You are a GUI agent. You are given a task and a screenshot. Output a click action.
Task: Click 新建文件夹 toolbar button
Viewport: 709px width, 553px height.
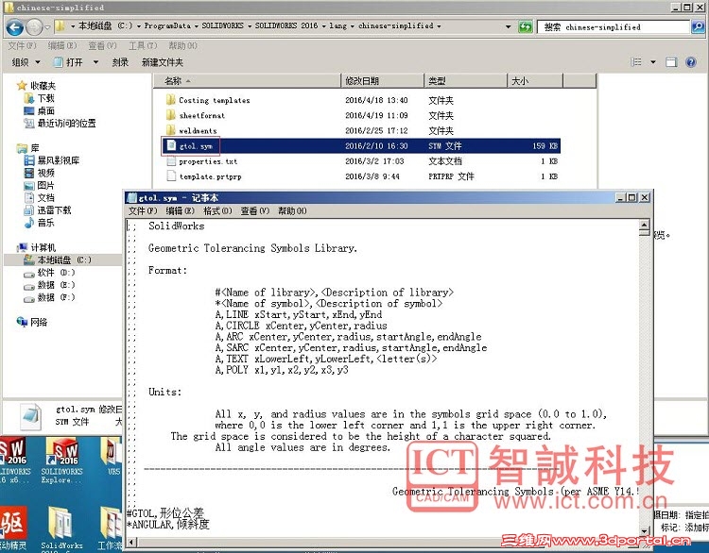pos(163,62)
